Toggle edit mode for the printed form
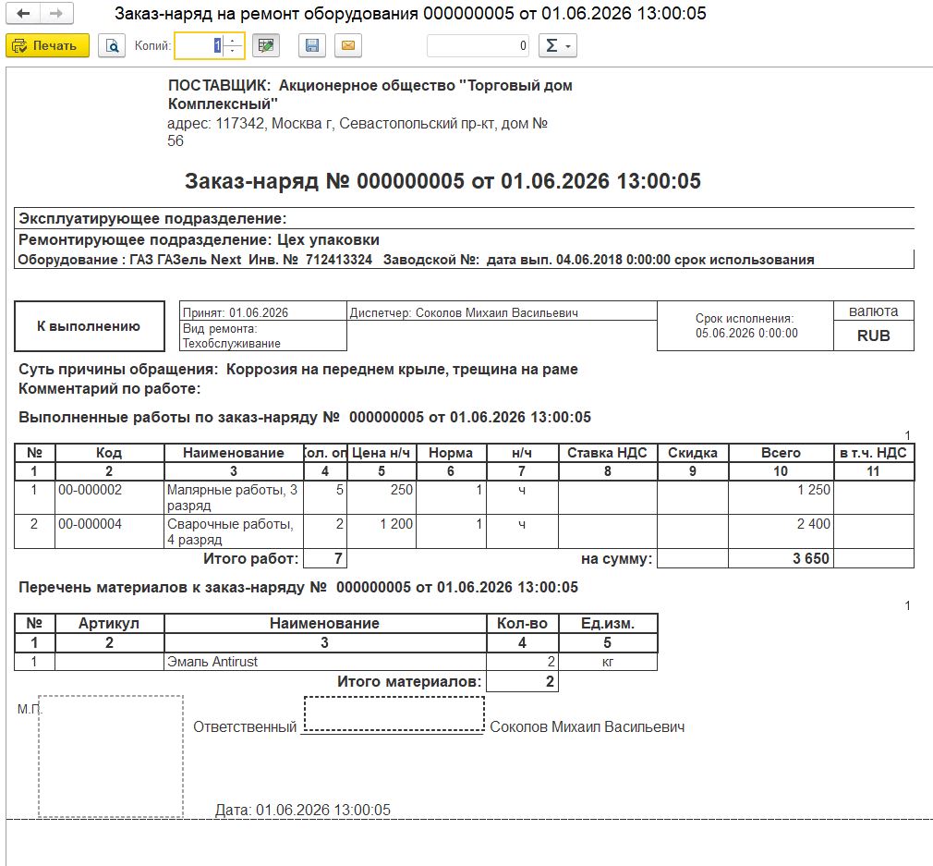The image size is (933, 866). coord(266,46)
